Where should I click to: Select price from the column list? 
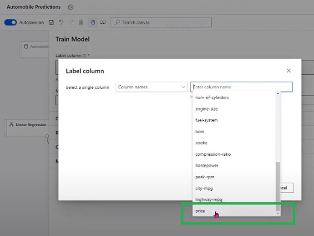click(200, 211)
